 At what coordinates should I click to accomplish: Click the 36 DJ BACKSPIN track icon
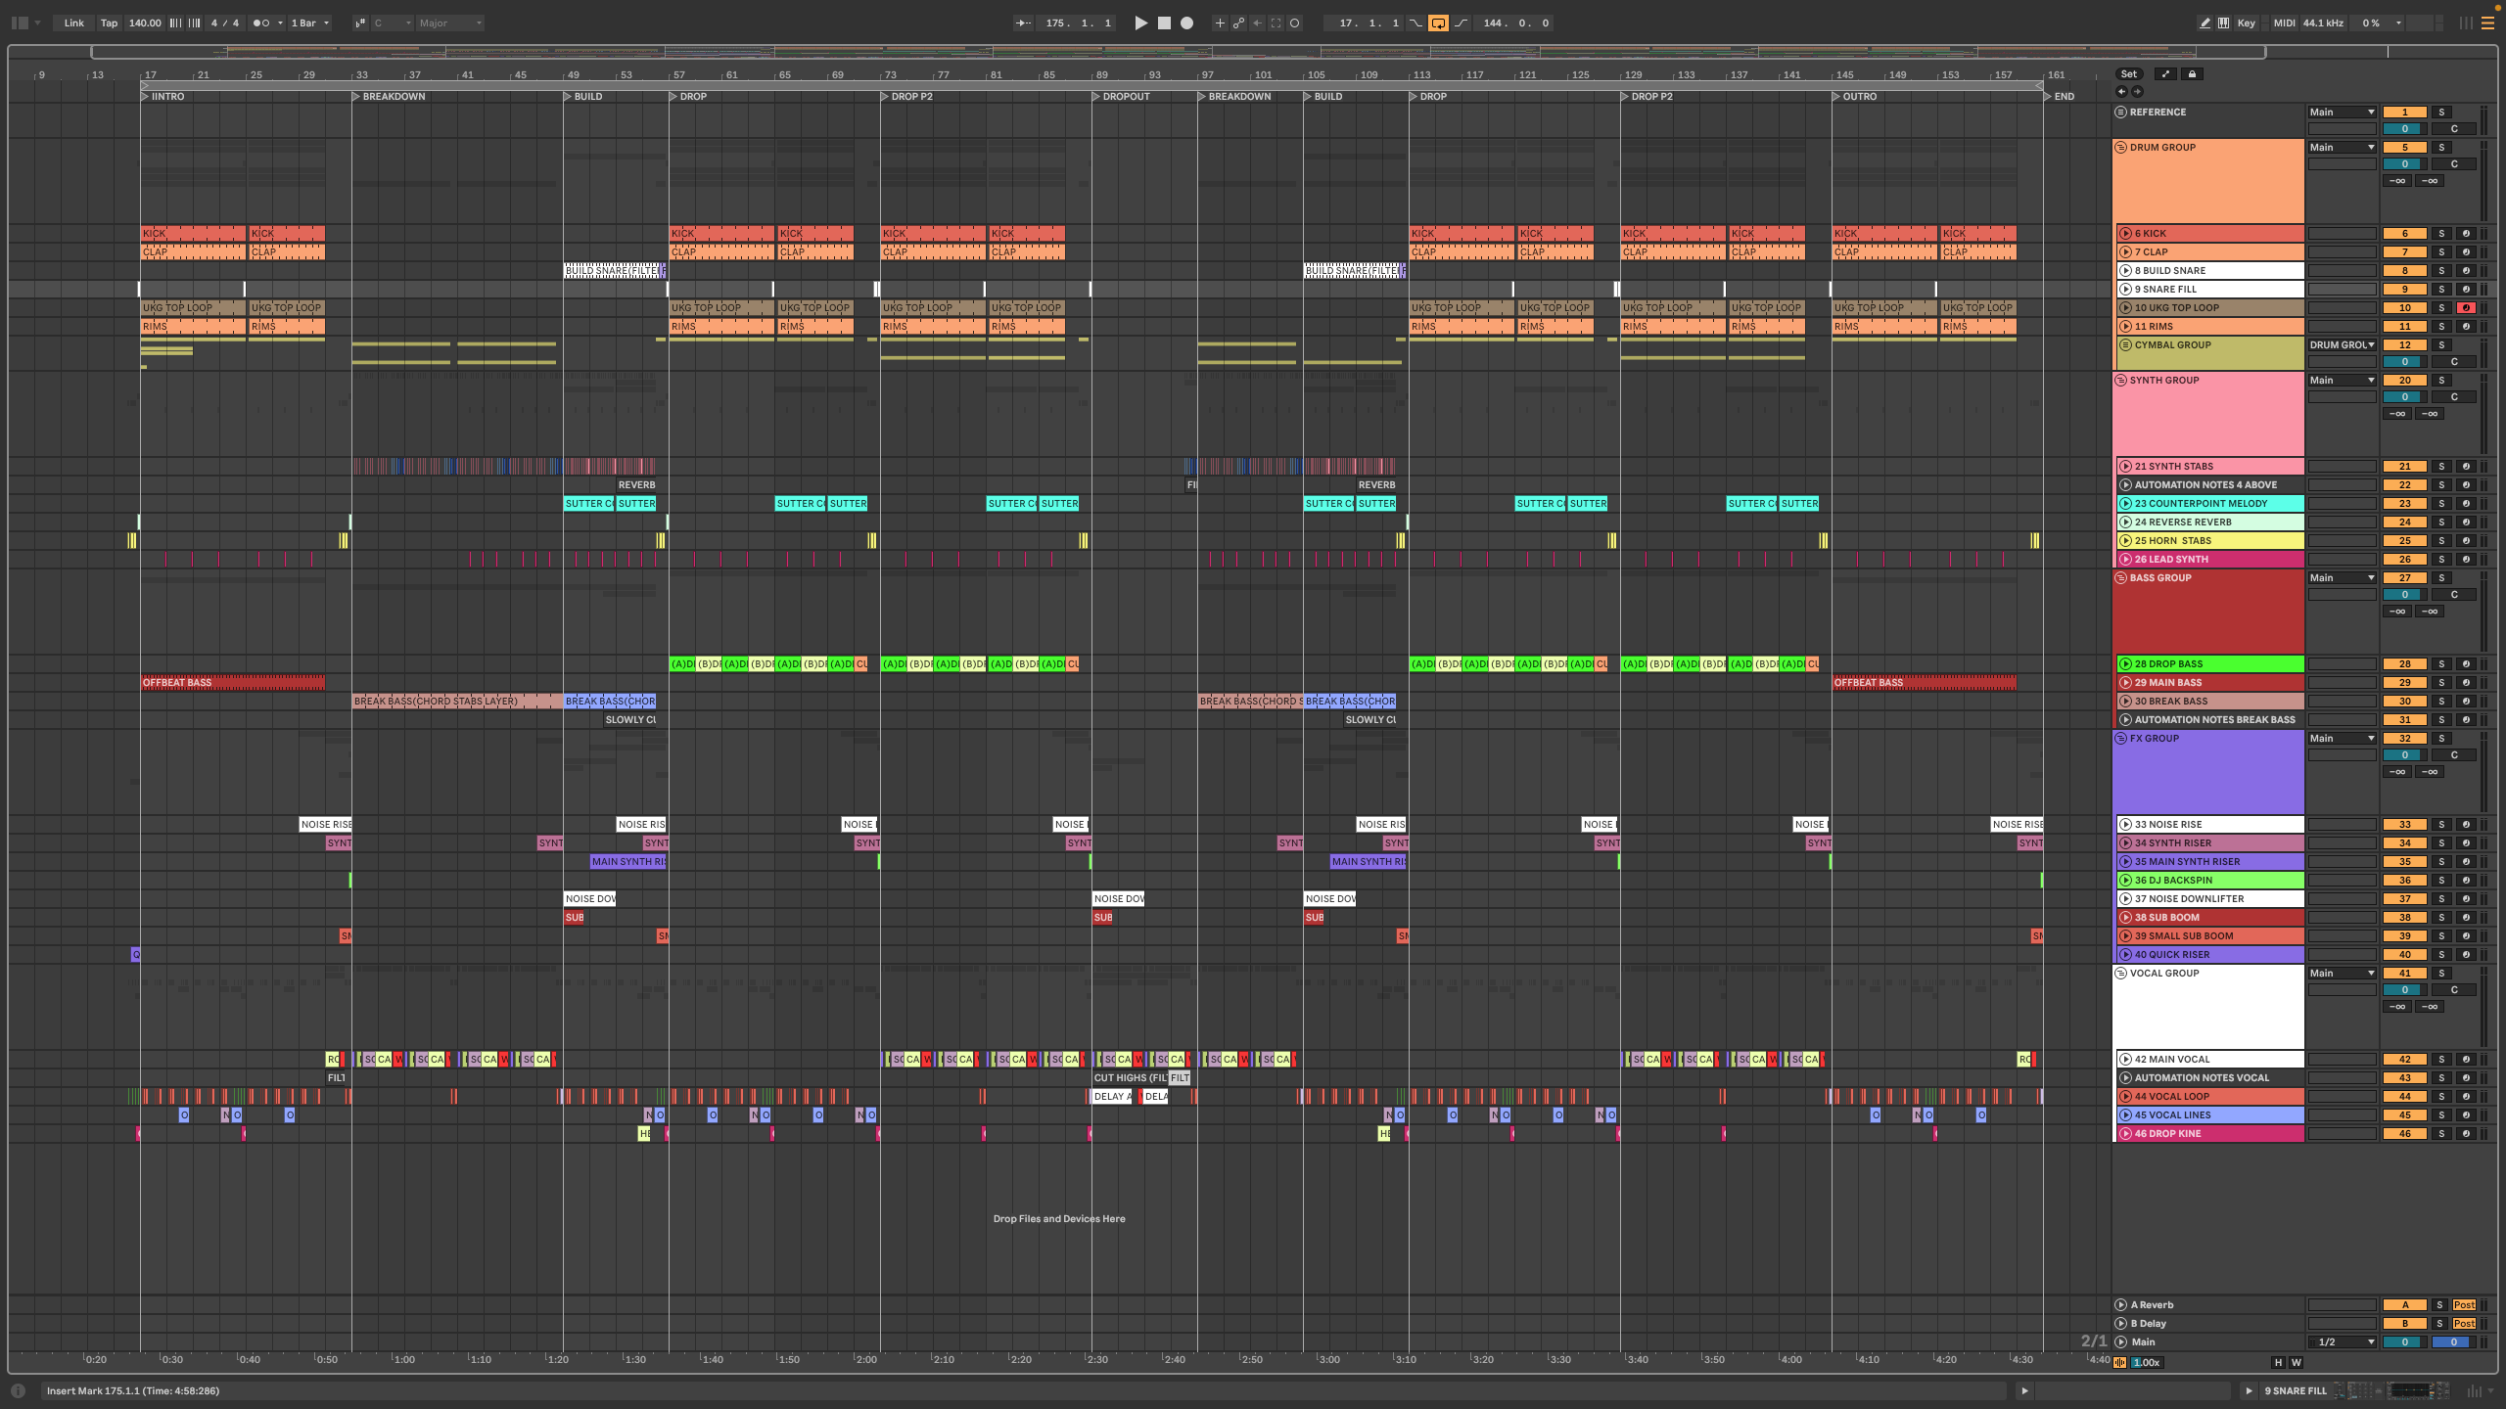(2126, 881)
